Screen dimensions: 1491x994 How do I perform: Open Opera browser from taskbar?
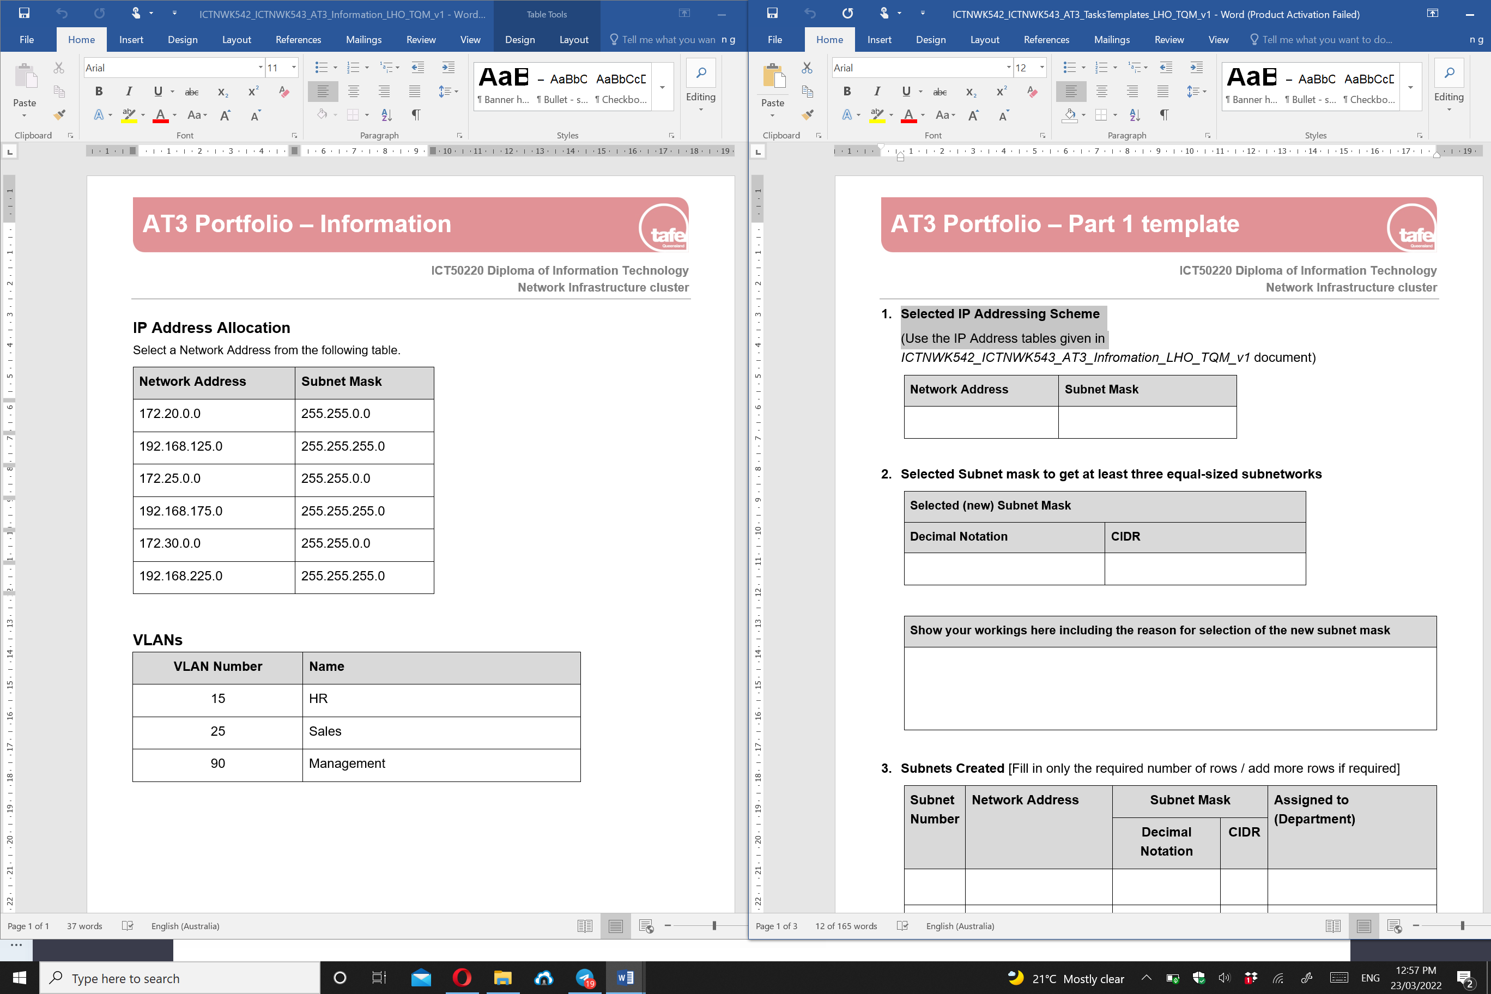pyautogui.click(x=462, y=978)
